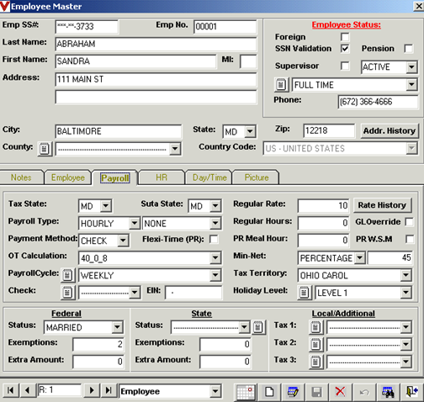Toggle the GLOverride checkbox
This screenshot has width=424, height=402.
[x=410, y=222]
